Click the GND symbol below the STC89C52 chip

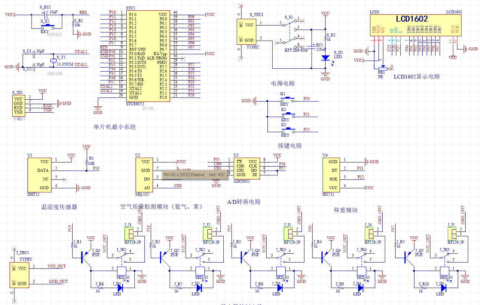click(x=98, y=109)
